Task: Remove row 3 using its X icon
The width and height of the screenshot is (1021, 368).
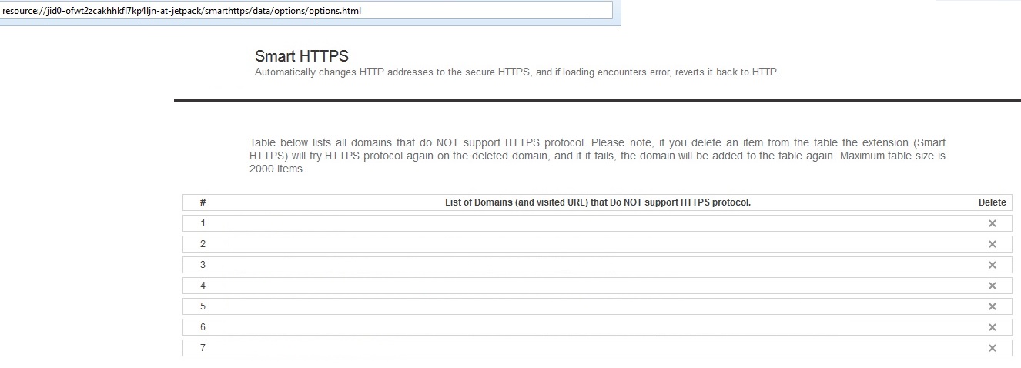Action: coord(992,265)
